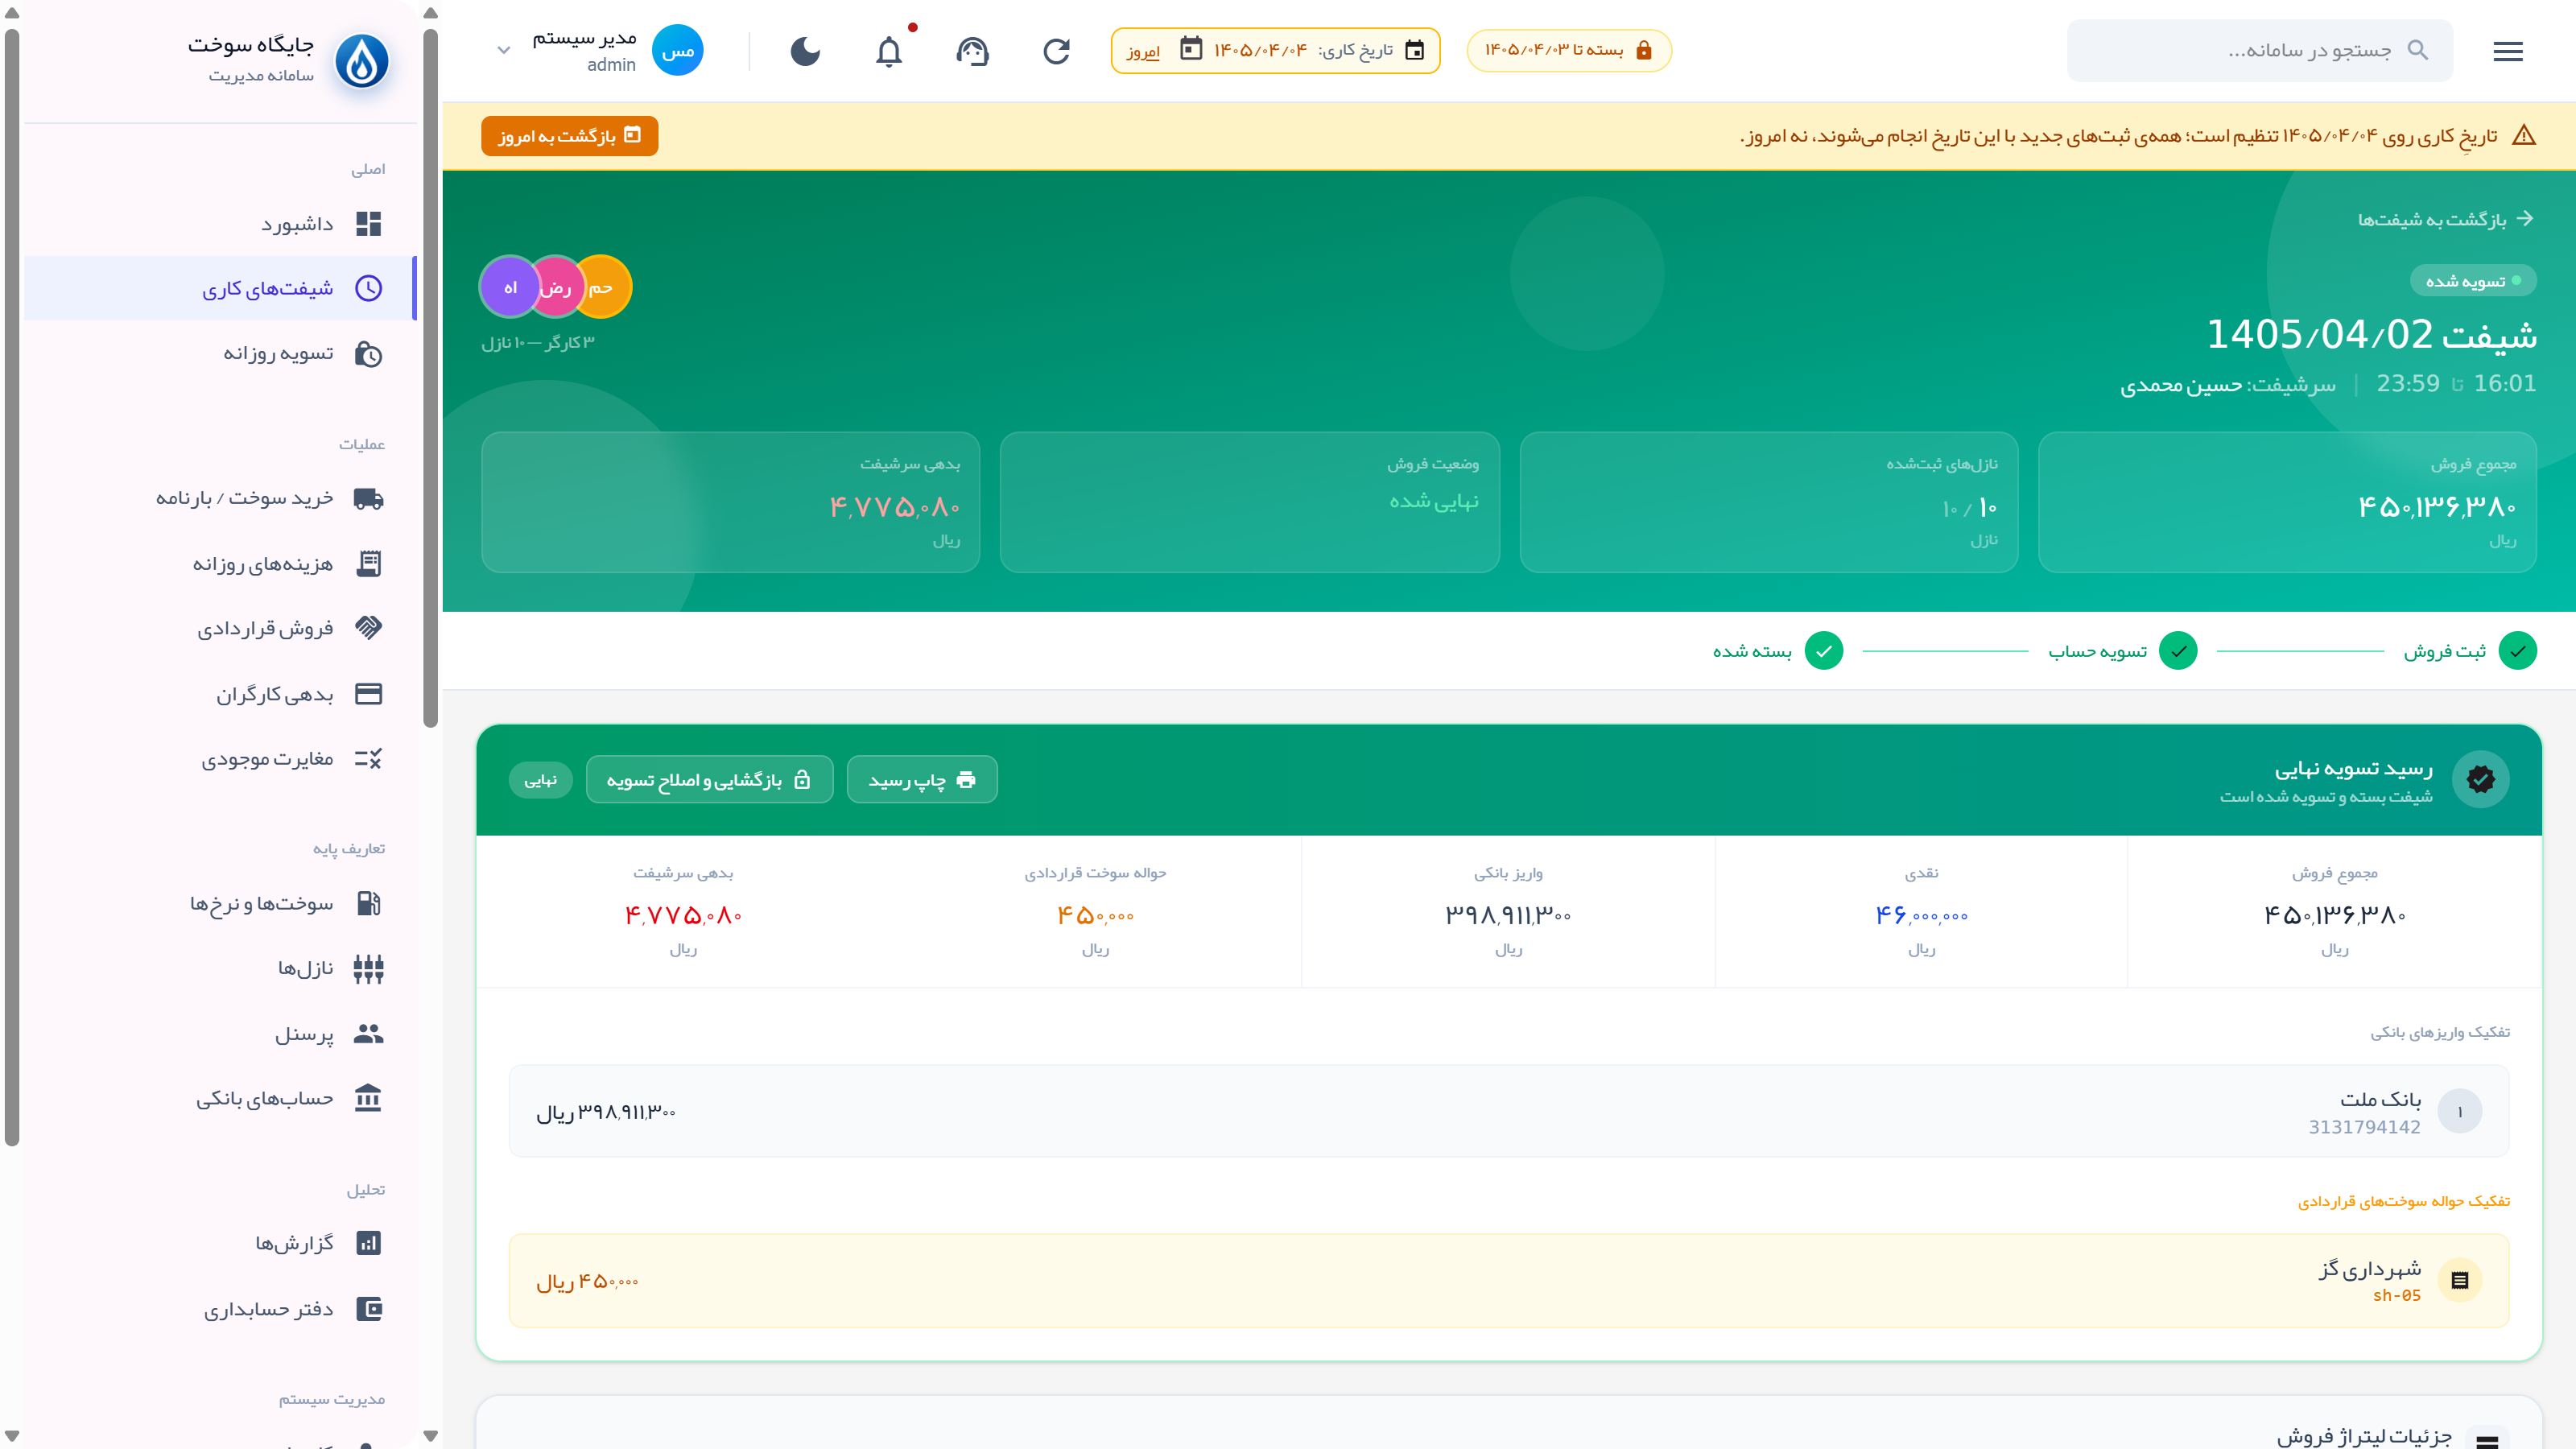Click the نهایی badge on receipt
Image resolution: width=2576 pixels, height=1449 pixels.
point(541,780)
